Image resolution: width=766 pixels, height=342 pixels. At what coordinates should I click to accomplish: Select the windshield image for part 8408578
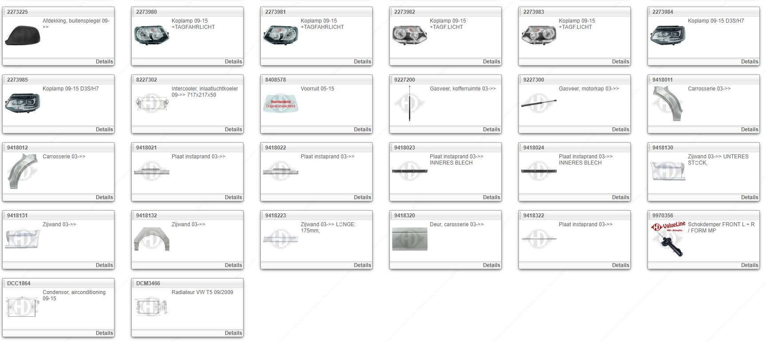point(281,103)
